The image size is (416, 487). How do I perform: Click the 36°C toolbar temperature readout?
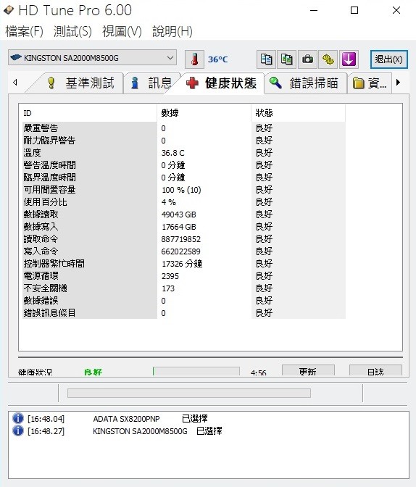[218, 59]
